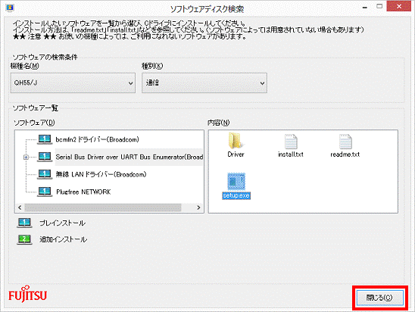Viewport: 415px width, 312px height.
Task: Click the software list left scroll arrow
Action: point(20,207)
